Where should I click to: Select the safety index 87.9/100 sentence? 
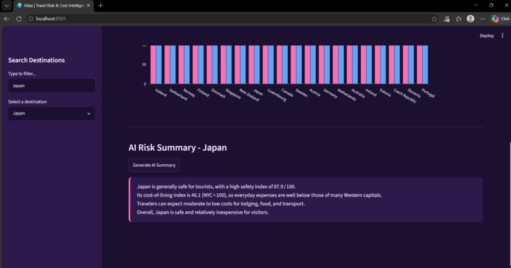pyautogui.click(x=216, y=187)
